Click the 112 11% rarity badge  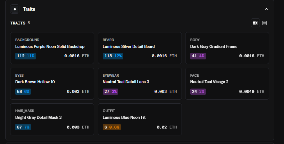coord(26,56)
